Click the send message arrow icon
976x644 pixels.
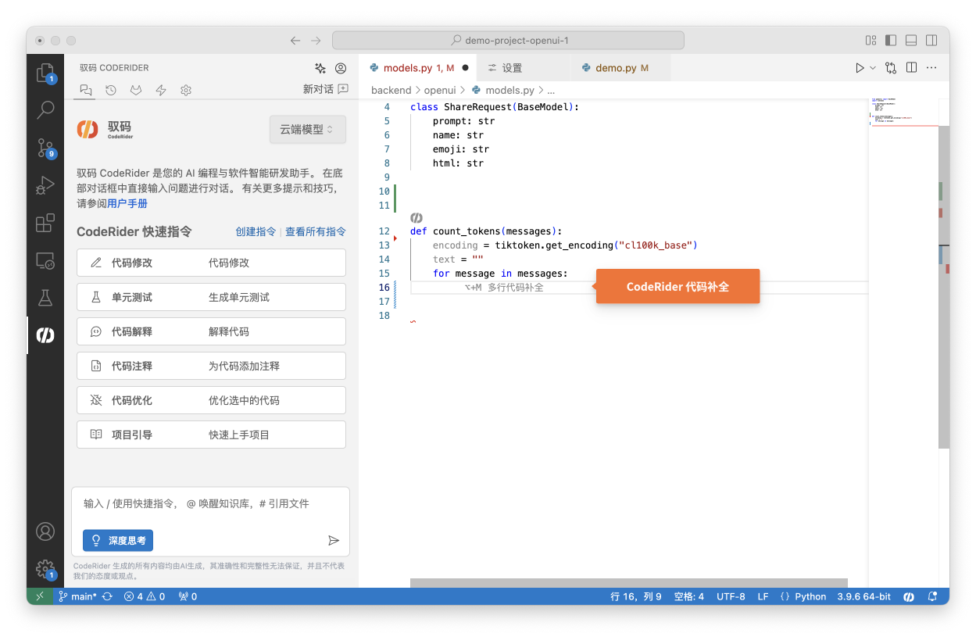[334, 540]
